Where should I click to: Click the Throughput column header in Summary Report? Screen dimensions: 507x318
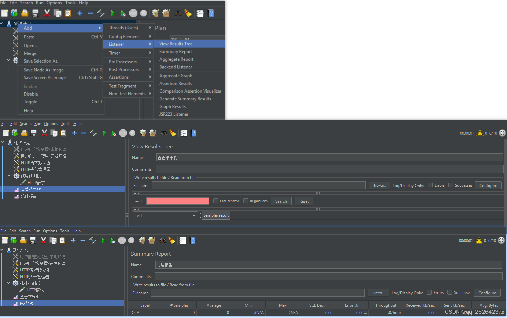pos(386,305)
